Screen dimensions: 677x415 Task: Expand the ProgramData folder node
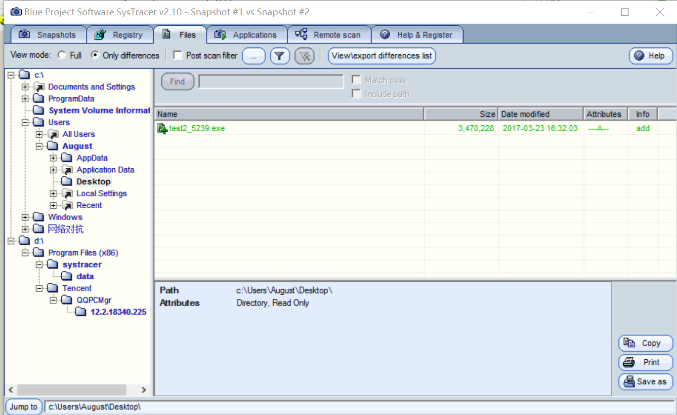pos(25,99)
